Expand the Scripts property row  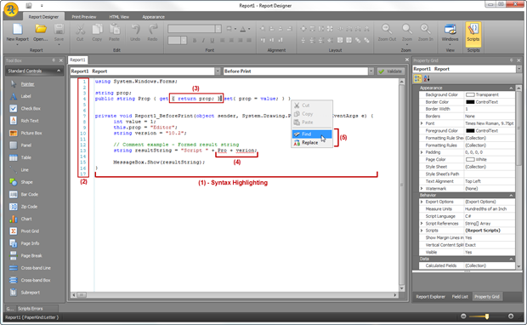pyautogui.click(x=422, y=231)
